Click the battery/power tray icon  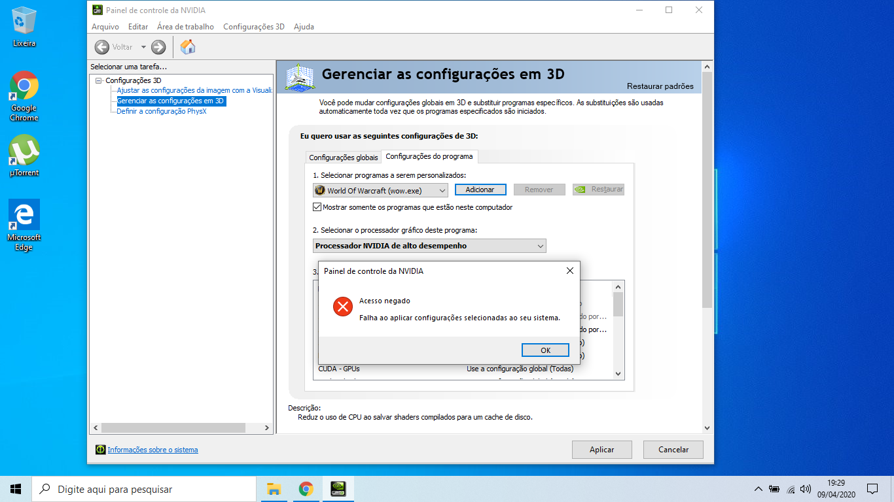tap(774, 489)
